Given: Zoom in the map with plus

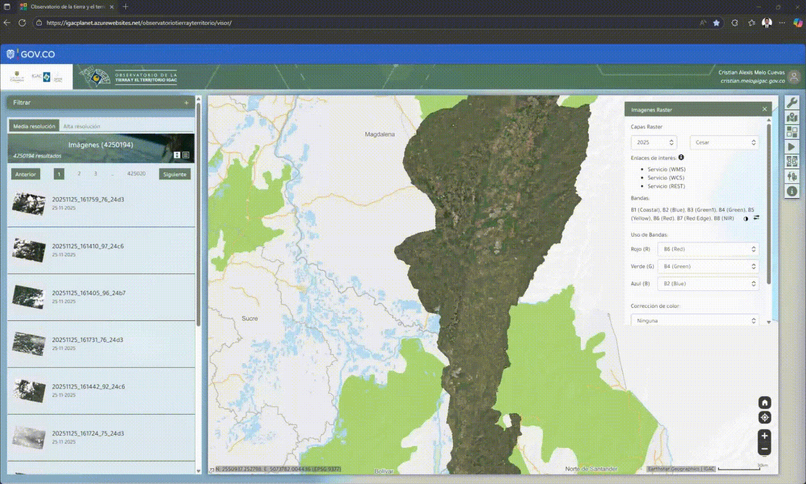Looking at the screenshot, I should click(764, 436).
